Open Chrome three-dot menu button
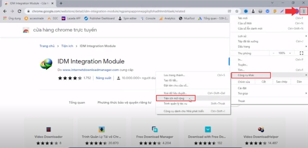Image resolution: width=308 pixels, height=148 pixels. click(304, 11)
